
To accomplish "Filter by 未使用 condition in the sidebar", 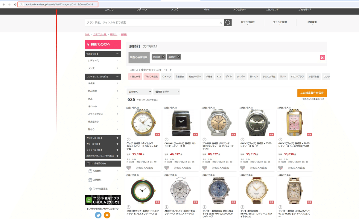I will click(x=103, y=83).
